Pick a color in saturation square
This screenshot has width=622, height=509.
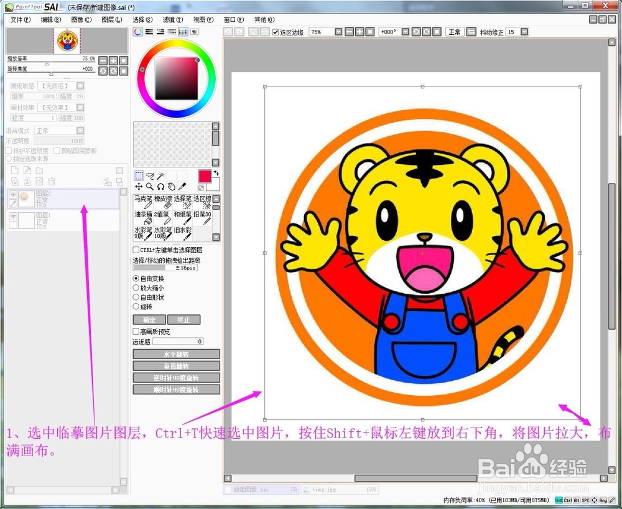click(x=176, y=78)
